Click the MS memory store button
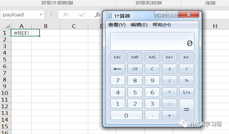The height and width of the screenshot is (134, 229). 152,57
